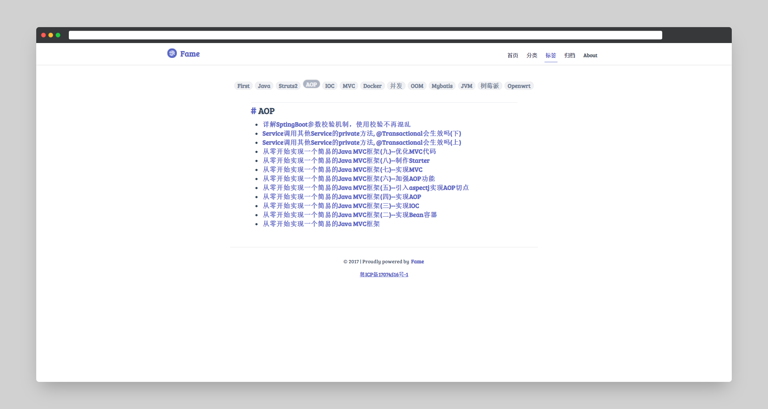Open the 粤ICP备17074516号-1 link
Screen dimensions: 768x409
(x=384, y=274)
